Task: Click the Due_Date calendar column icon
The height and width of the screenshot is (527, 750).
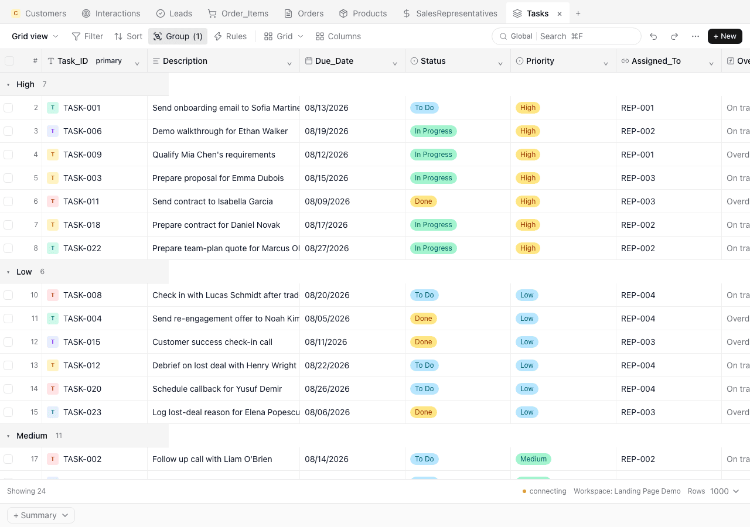Action: point(309,61)
